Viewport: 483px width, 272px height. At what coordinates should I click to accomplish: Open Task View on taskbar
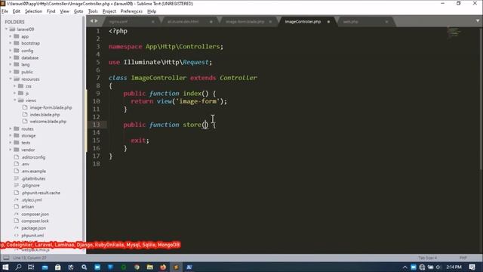[x=31, y=267]
